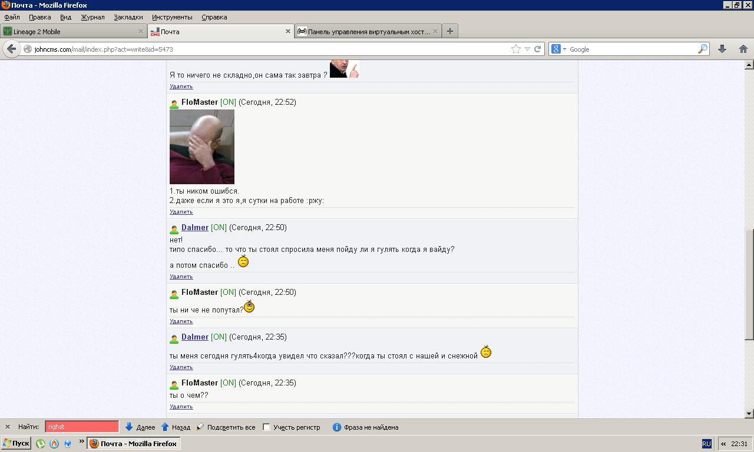Click user avatar icon next to FloMaster 22:50
This screenshot has height=452, width=754.
(174, 294)
